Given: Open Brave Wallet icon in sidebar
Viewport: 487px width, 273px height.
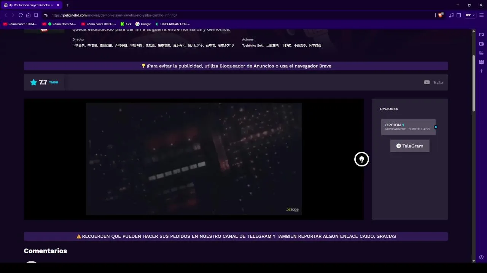Looking at the screenshot, I should pyautogui.click(x=481, y=44).
